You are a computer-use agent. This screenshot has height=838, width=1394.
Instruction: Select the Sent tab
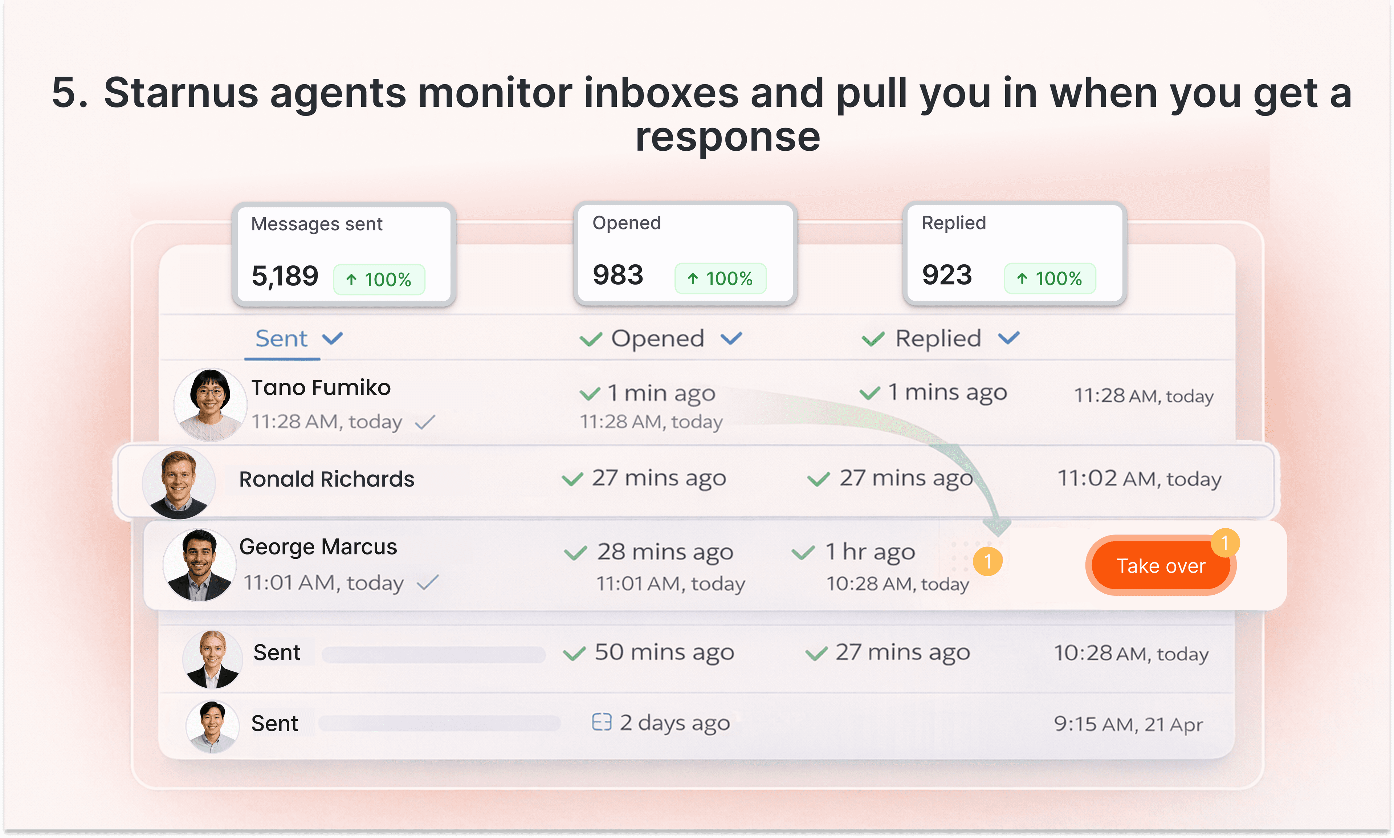tap(281, 339)
